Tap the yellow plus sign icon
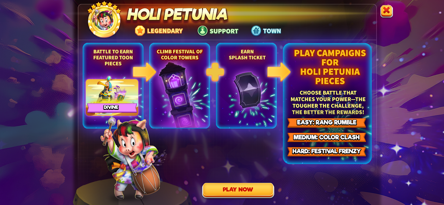The width and height of the screenshot is (444, 205). 215,72
